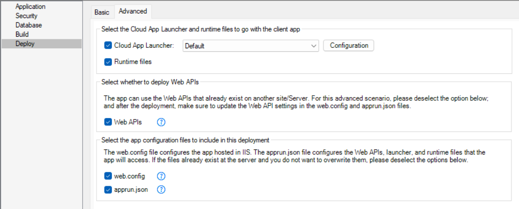Choose the Deploy item in sidebar
Image resolution: width=519 pixels, height=209 pixels.
pos(25,44)
